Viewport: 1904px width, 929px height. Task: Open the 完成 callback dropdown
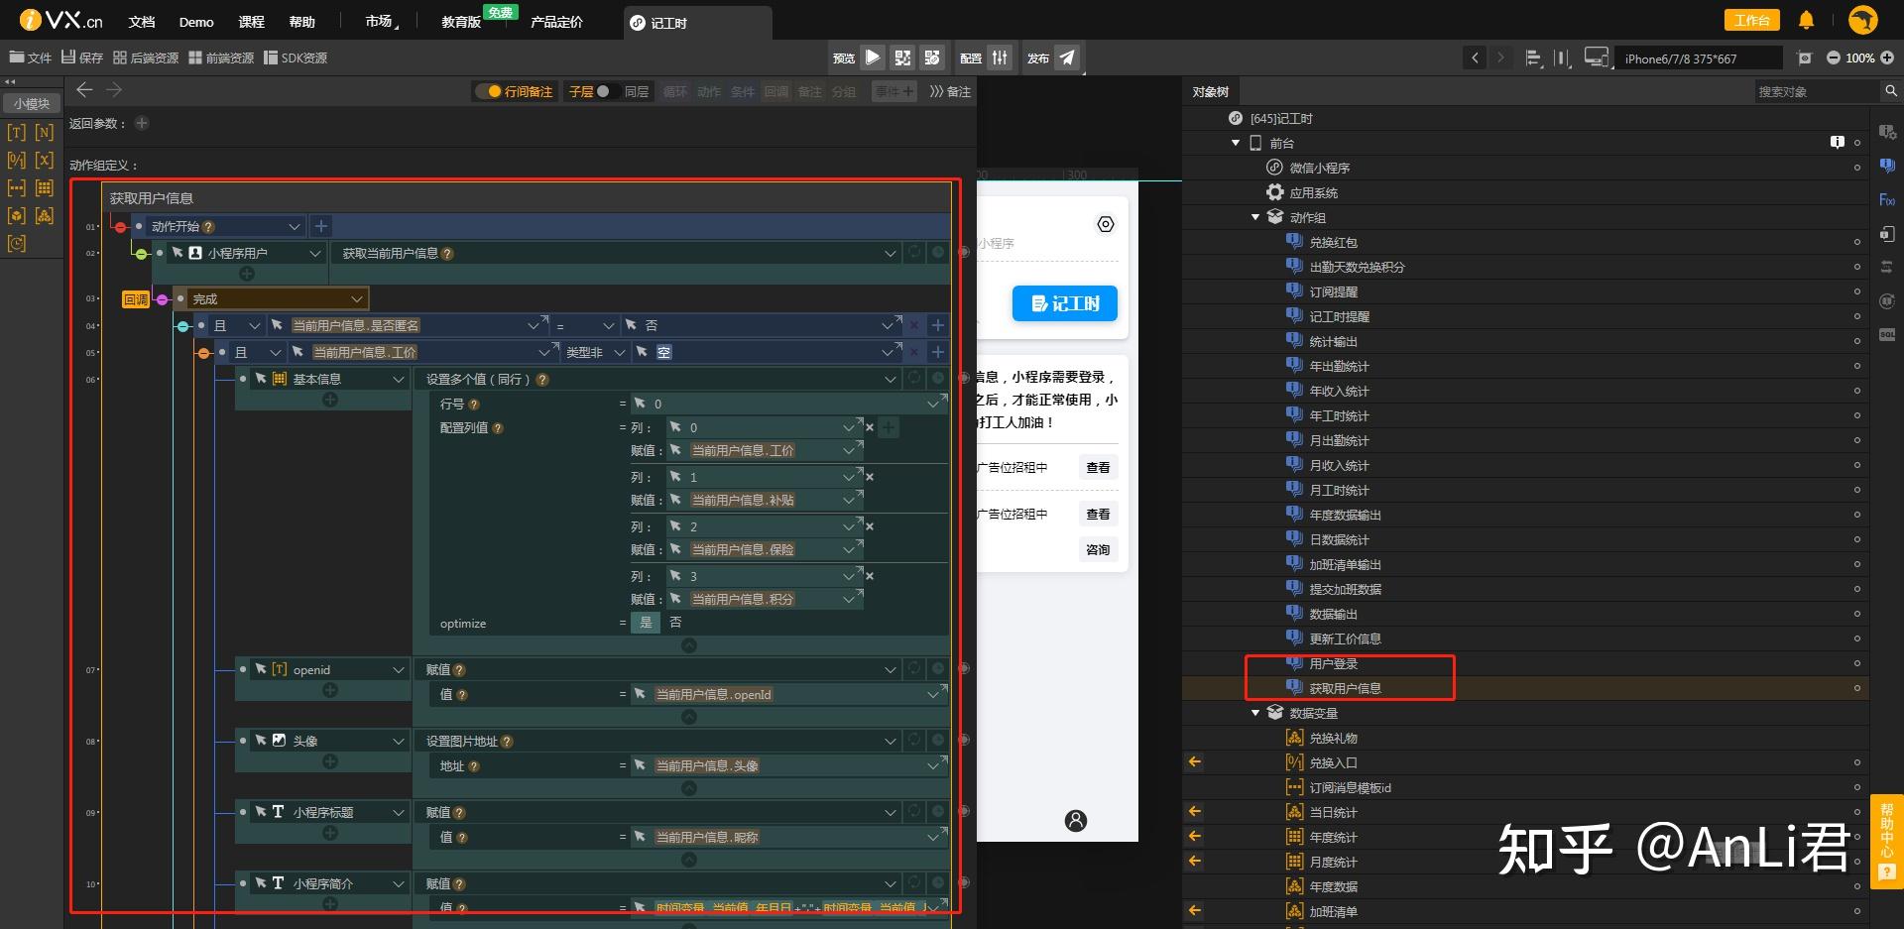click(357, 299)
